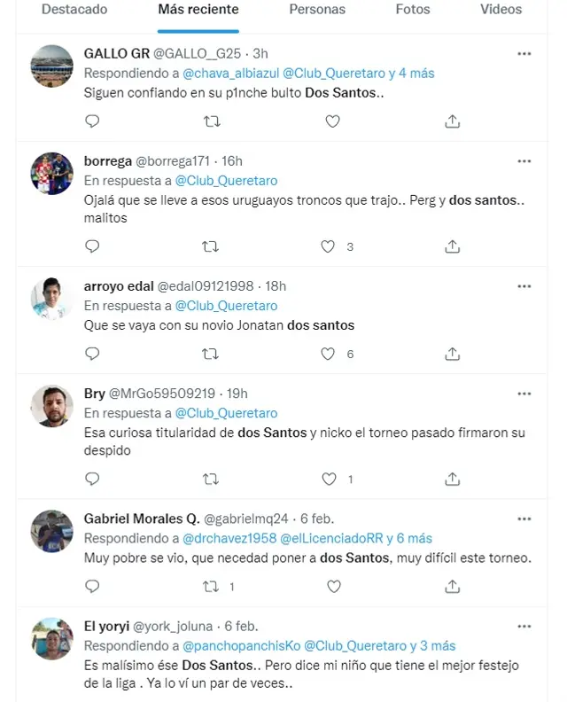Reply to GALLO GR's tweet
This screenshot has width=567, height=702.
click(x=92, y=121)
